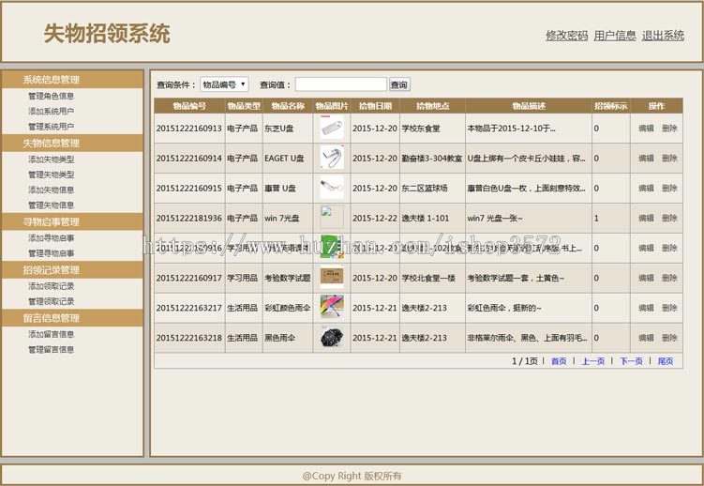The image size is (704, 486).
Task: Click the 惠普 U盘 item thumbnail
Action: click(332, 188)
